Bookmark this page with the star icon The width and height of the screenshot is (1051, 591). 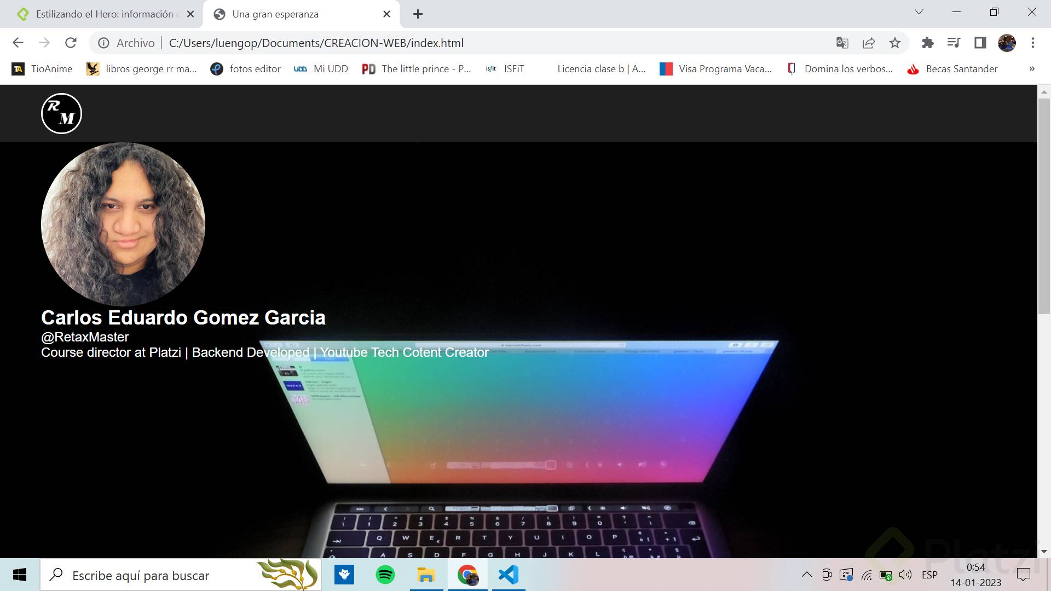click(x=896, y=43)
